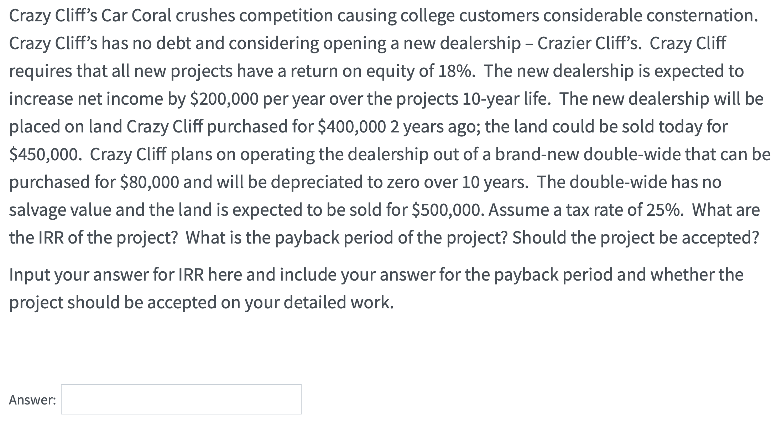Viewport: 782px width, 423px height.
Task: Click the $80,000 double-wide cost text
Action: pyautogui.click(x=150, y=182)
